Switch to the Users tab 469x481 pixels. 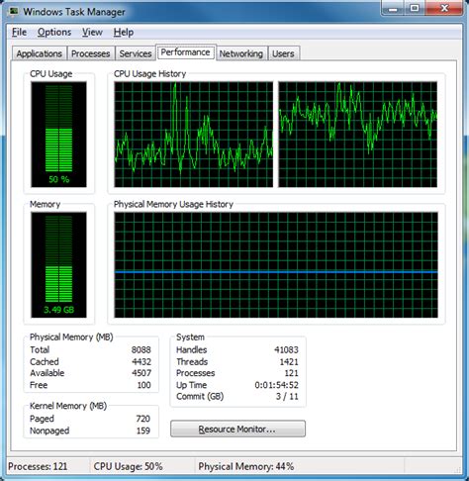tap(283, 53)
